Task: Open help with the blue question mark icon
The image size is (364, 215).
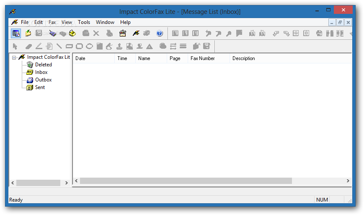Action: (x=160, y=33)
